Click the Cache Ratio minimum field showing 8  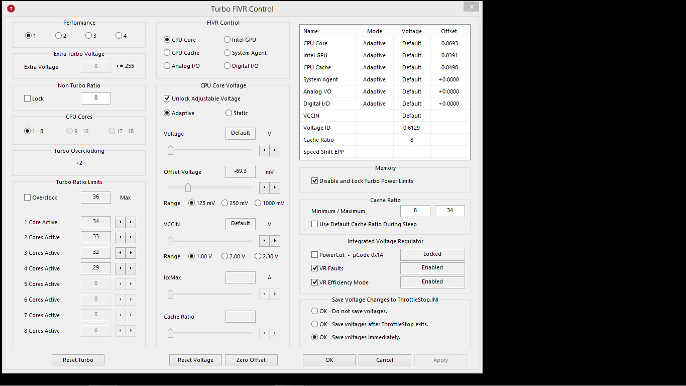point(415,211)
